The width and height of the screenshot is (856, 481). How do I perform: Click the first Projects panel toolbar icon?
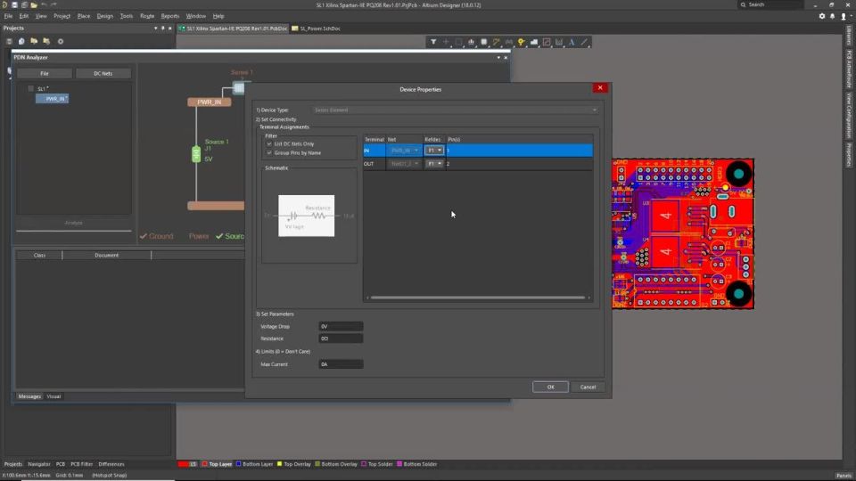pos(9,42)
